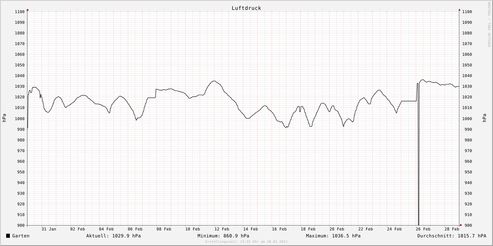Viewport: 493px width, 246px height.
Task: Click the hPa unit label on right axis
Action: [x=484, y=118]
